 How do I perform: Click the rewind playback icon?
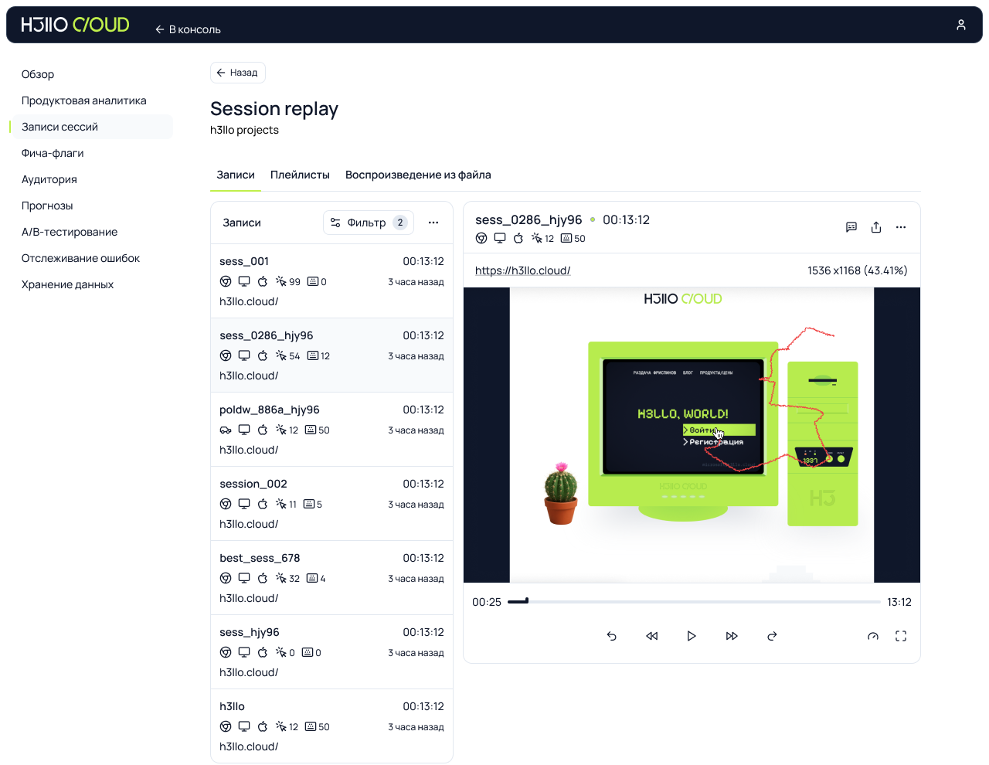[651, 636]
